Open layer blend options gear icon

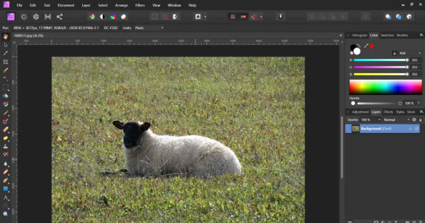point(414,120)
